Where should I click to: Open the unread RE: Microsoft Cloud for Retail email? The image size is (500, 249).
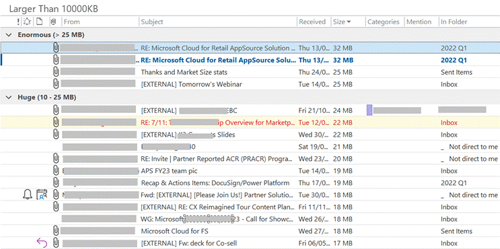pos(250,60)
